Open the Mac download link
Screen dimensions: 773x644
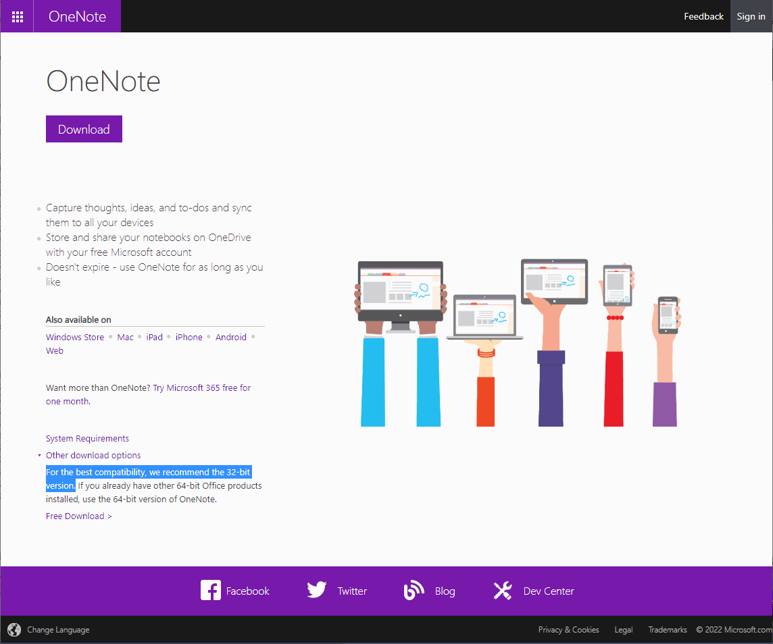click(x=125, y=338)
